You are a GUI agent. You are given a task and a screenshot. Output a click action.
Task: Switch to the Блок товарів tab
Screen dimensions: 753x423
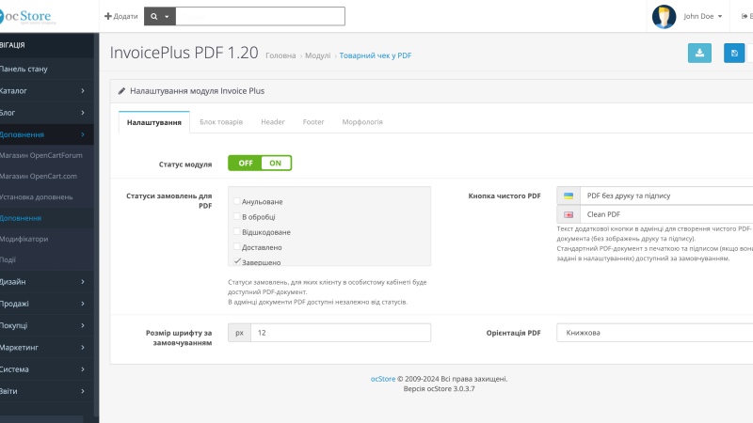[x=221, y=122]
